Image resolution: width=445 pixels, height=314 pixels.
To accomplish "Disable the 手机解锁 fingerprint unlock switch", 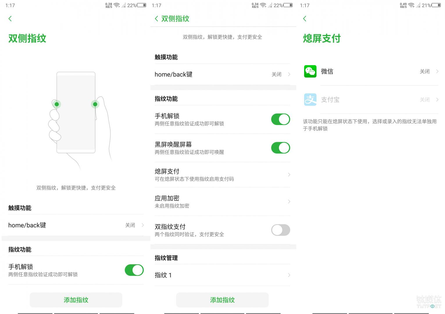I will click(280, 119).
